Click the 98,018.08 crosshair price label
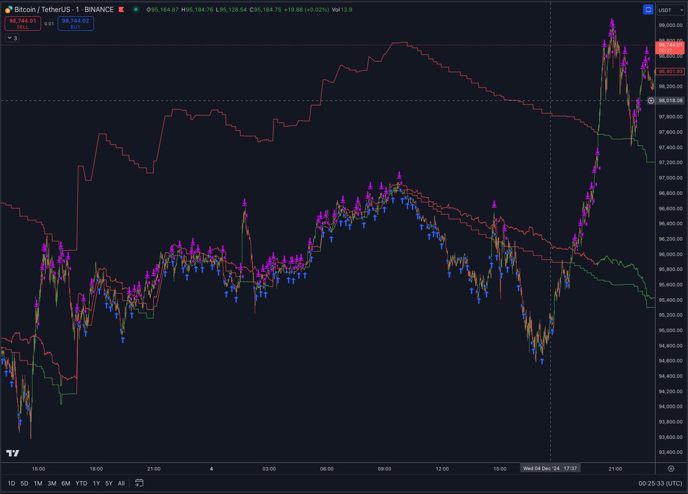Viewport: 688px width, 494px height. 670,100
